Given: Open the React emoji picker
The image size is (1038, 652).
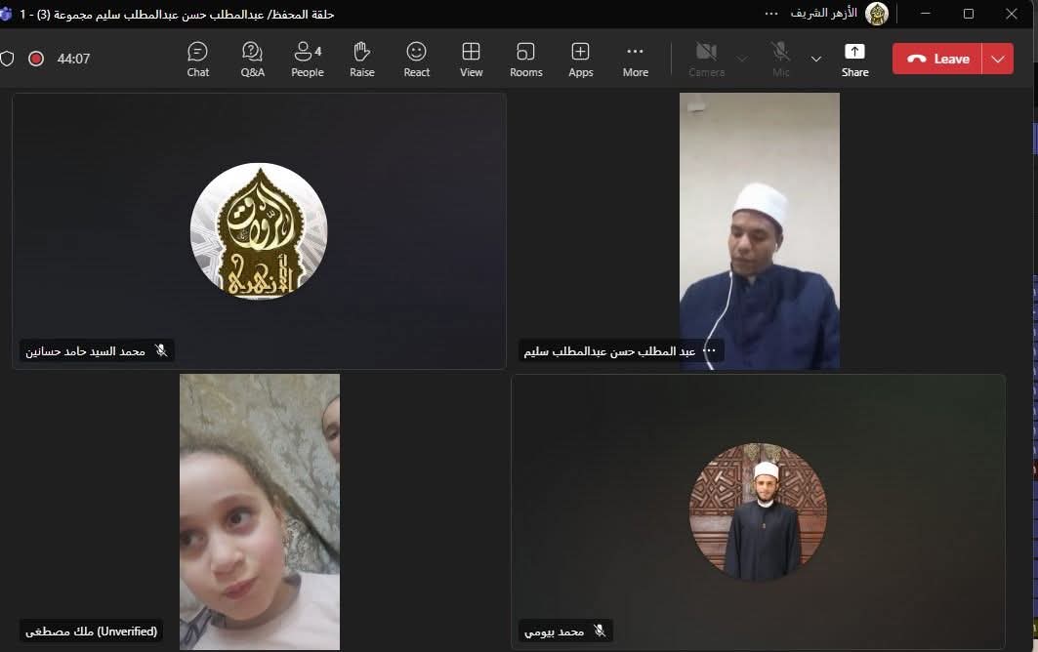Looking at the screenshot, I should pos(416,59).
